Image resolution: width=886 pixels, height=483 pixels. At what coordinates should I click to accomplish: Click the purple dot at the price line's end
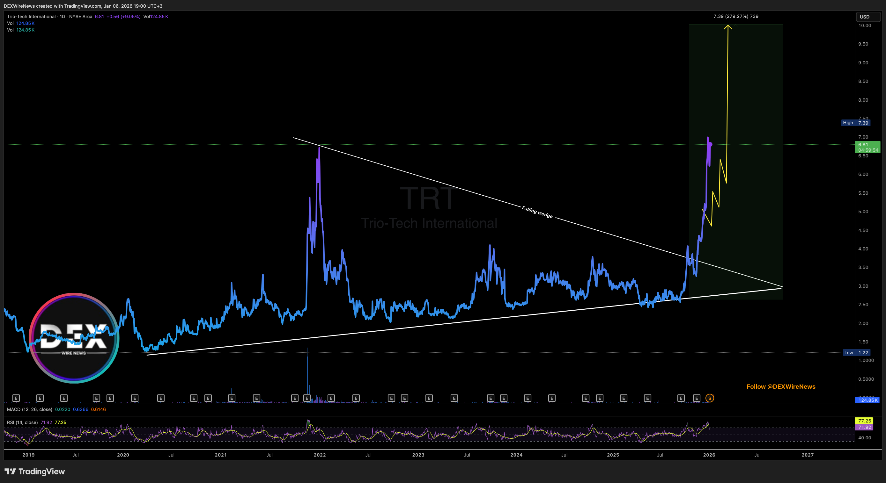710,144
